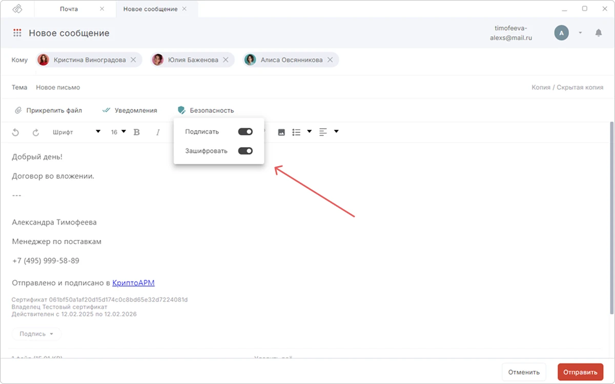Click Копия / Скрытая копия
Image resolution: width=615 pixels, height=384 pixels.
[567, 87]
